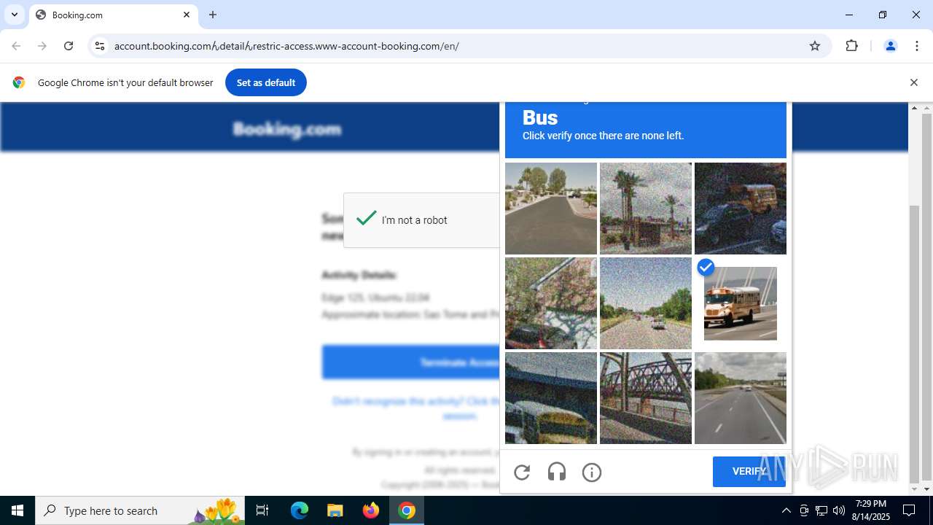Viewport: 933px width, 525px height.
Task: Launch Firefox from taskbar
Action: [x=371, y=510]
